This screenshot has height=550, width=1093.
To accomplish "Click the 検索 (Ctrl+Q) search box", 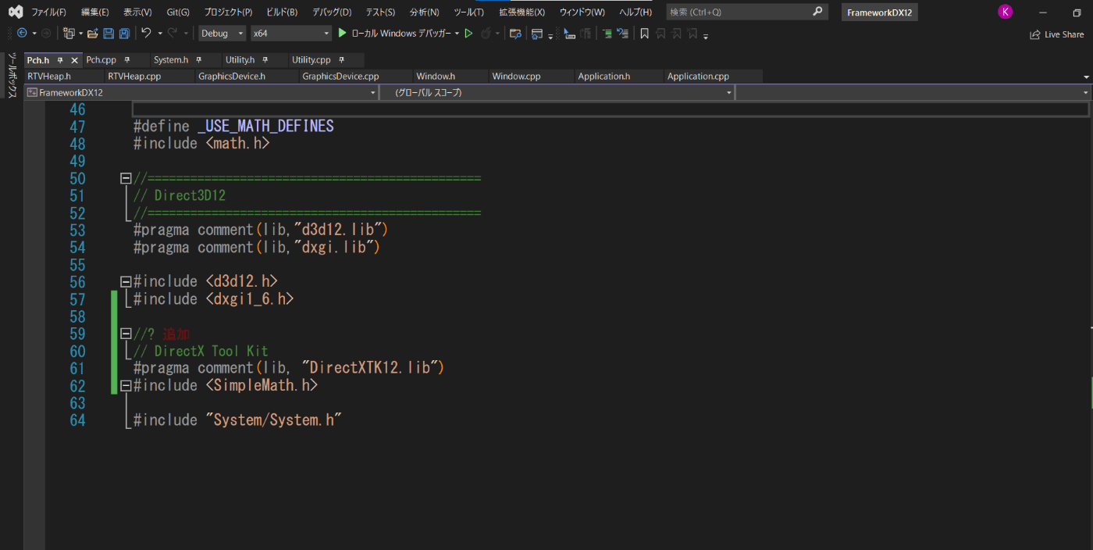I will coord(742,11).
